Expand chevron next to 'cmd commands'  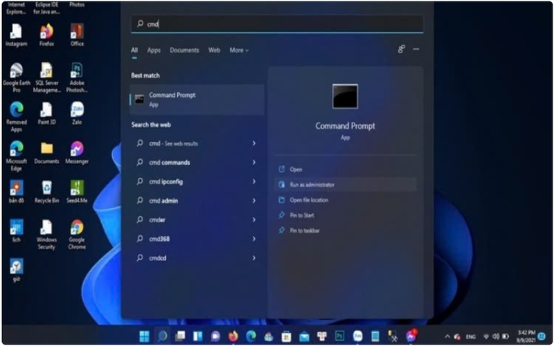tap(254, 163)
